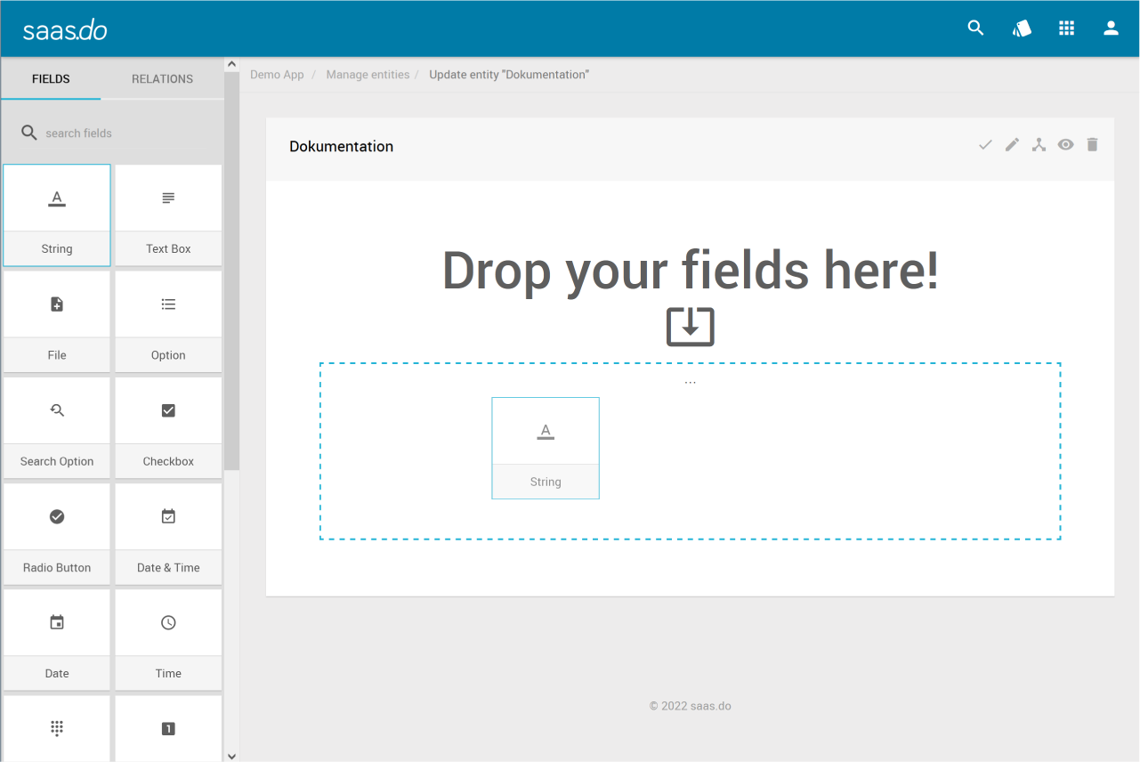Open the user account profile icon
Screen dimensions: 1140x762
[x=1111, y=28]
